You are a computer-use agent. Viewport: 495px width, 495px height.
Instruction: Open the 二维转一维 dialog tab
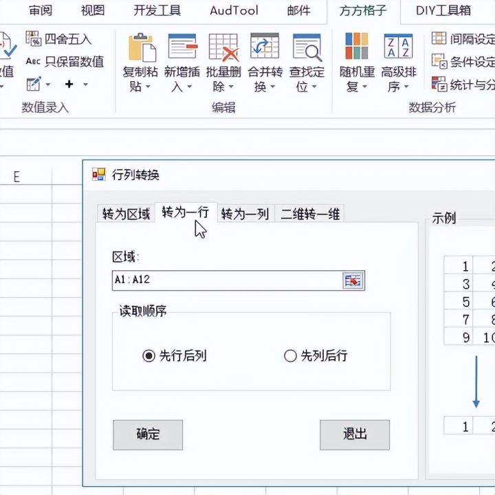point(310,214)
